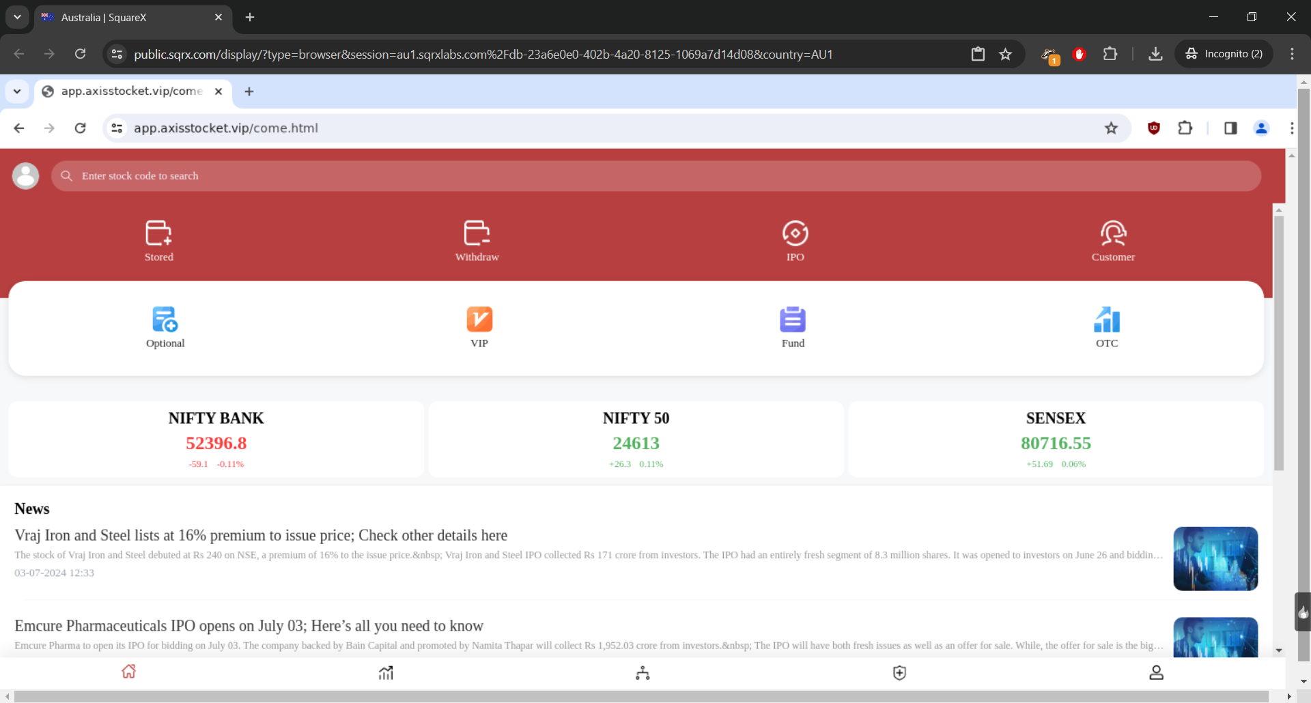
Task: Open the IPO section icon
Action: (x=795, y=234)
